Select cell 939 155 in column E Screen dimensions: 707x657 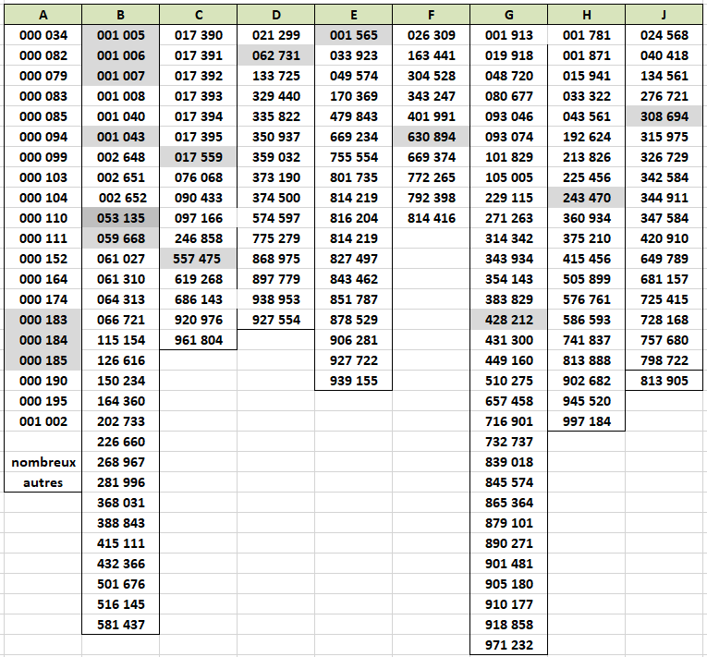[353, 381]
